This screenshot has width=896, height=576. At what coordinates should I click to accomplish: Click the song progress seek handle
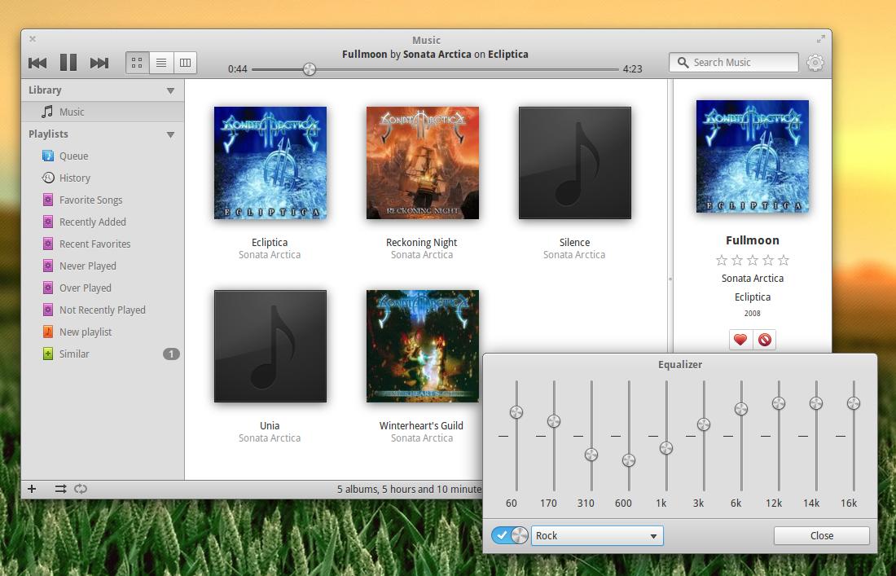point(310,69)
